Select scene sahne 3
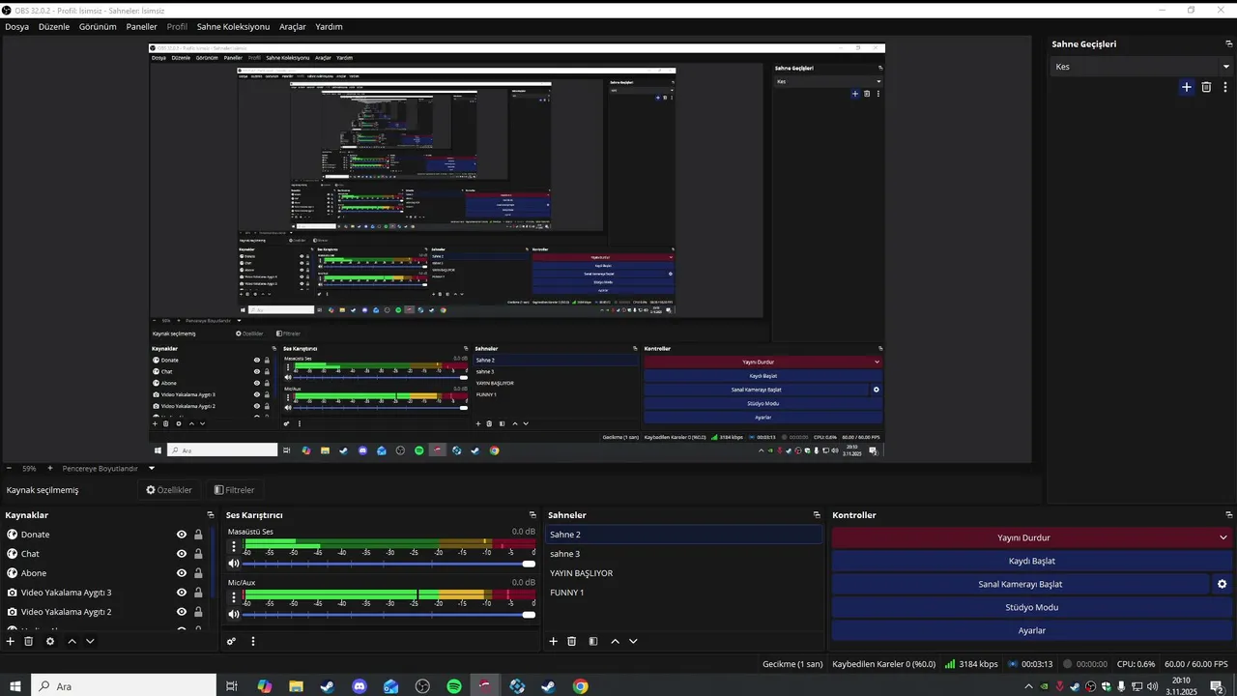1237x696 pixels. click(684, 554)
